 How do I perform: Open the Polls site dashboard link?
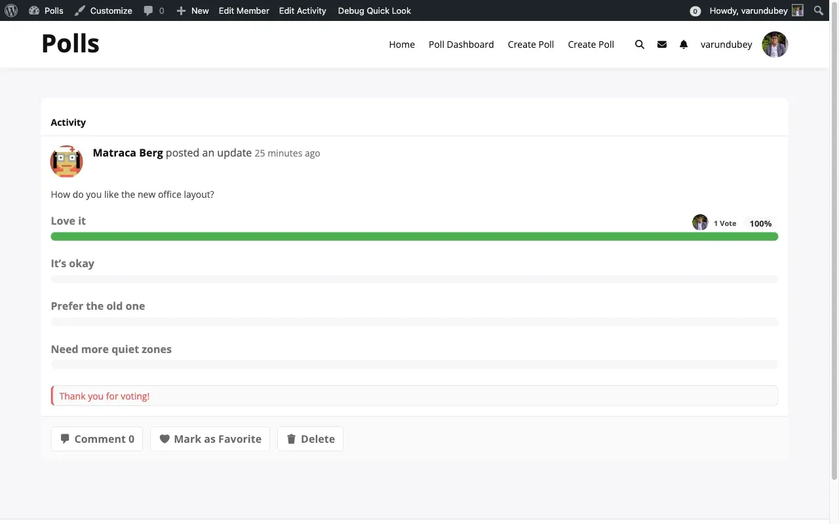click(46, 10)
